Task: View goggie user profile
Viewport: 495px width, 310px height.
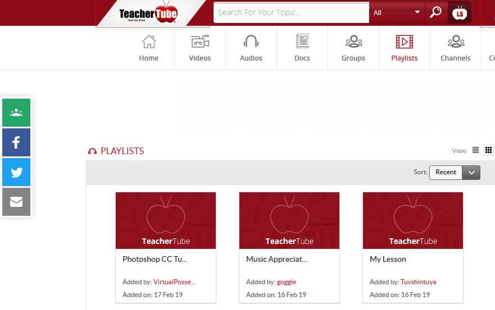Action: [x=287, y=282]
